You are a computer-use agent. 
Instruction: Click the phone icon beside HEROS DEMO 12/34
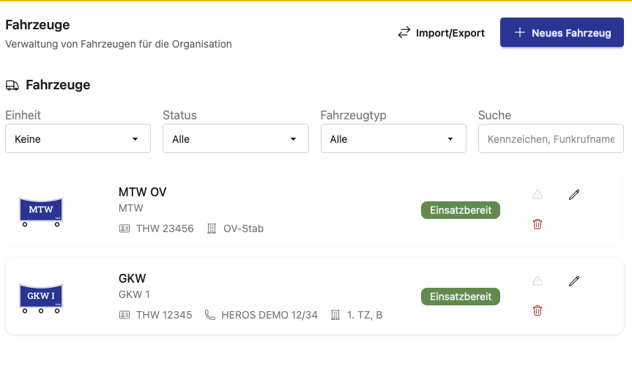[210, 315]
